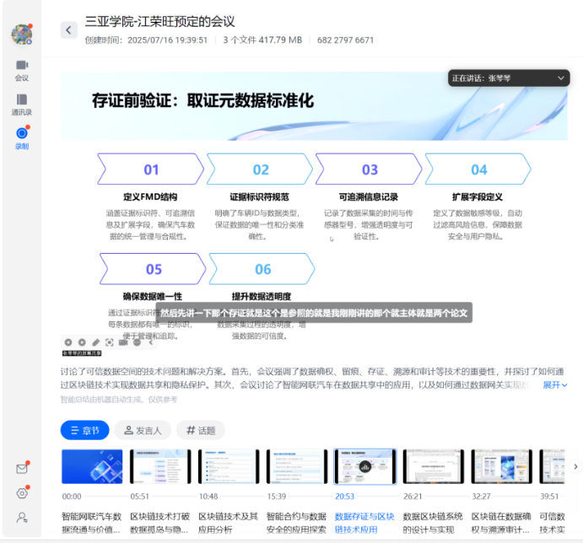Switch to the 话题 topics tab
Viewport: 583px width, 543px height.
201,430
